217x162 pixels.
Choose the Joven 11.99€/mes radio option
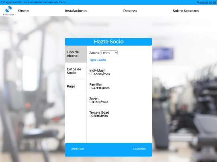point(90,102)
